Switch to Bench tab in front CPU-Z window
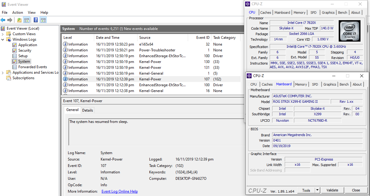This screenshot has width=370, height=196. pyautogui.click(x=344, y=84)
